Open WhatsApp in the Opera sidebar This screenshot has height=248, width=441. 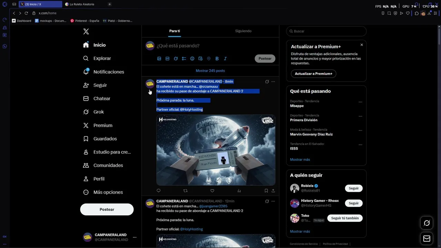[5, 46]
